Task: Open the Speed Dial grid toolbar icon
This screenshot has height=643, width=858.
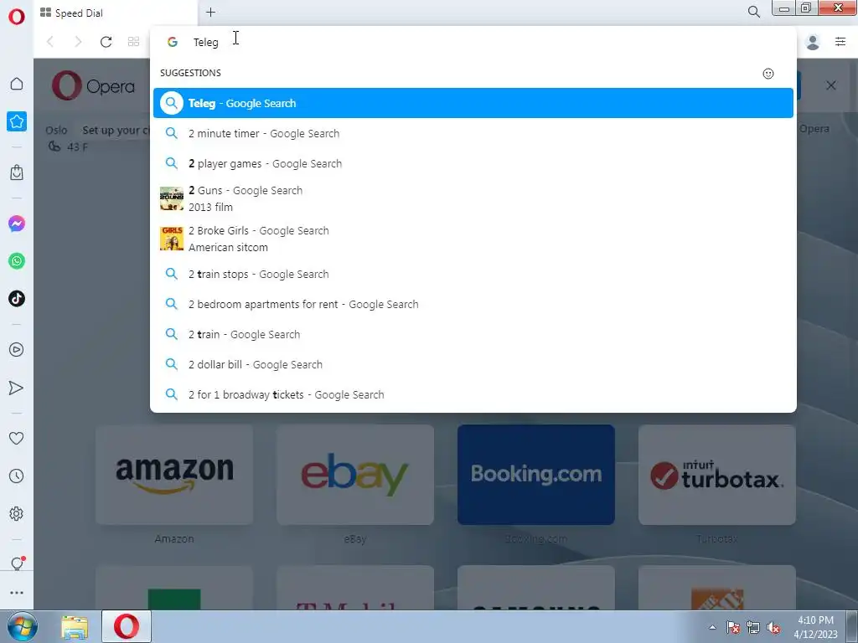Action: (133, 42)
